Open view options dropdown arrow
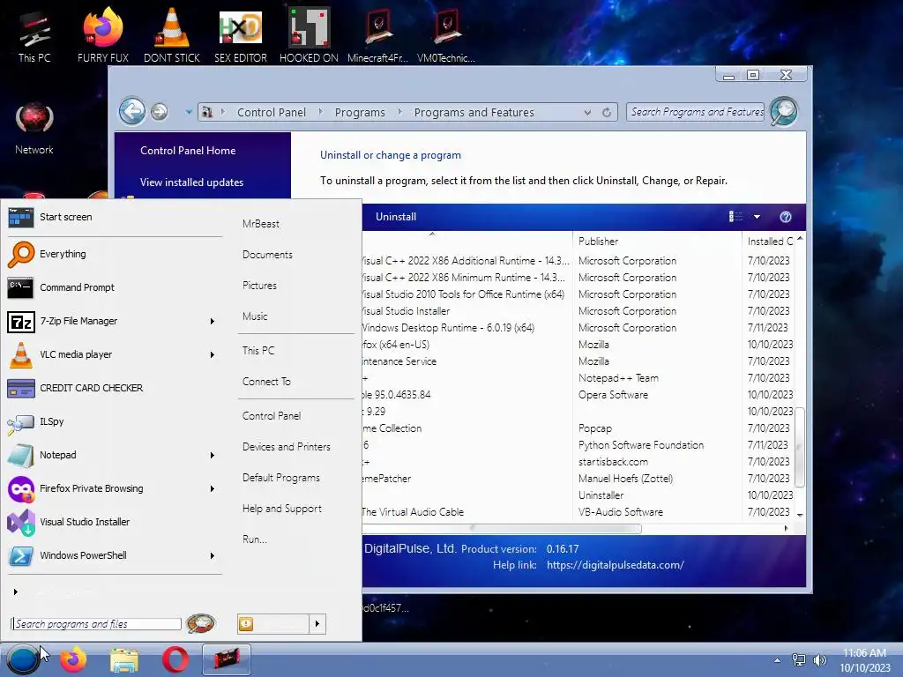 (x=757, y=217)
